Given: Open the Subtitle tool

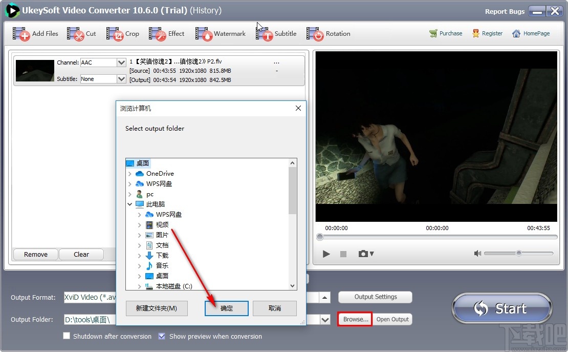Looking at the screenshot, I should tap(276, 34).
